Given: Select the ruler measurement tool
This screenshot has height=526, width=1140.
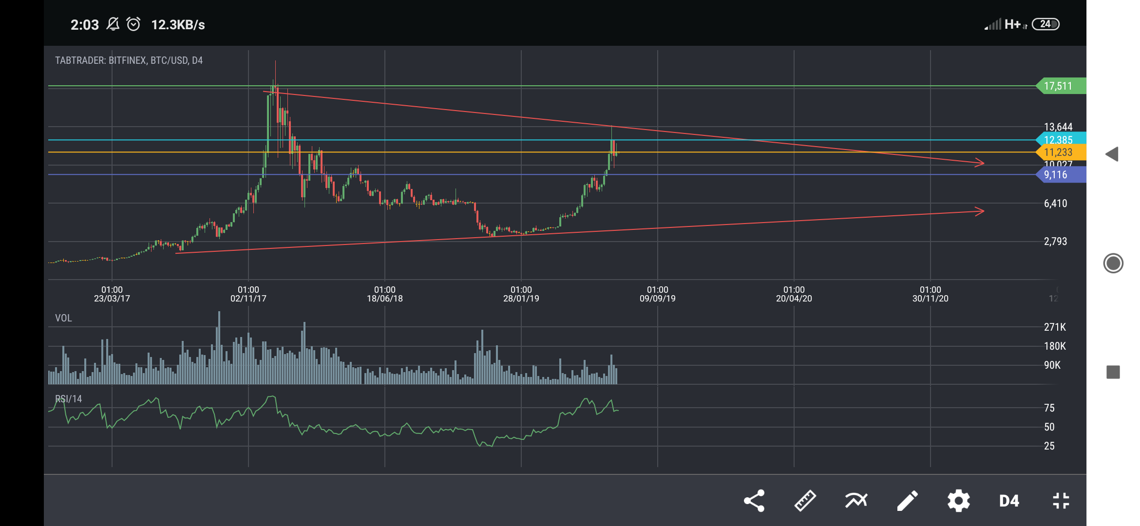Looking at the screenshot, I should coord(805,501).
